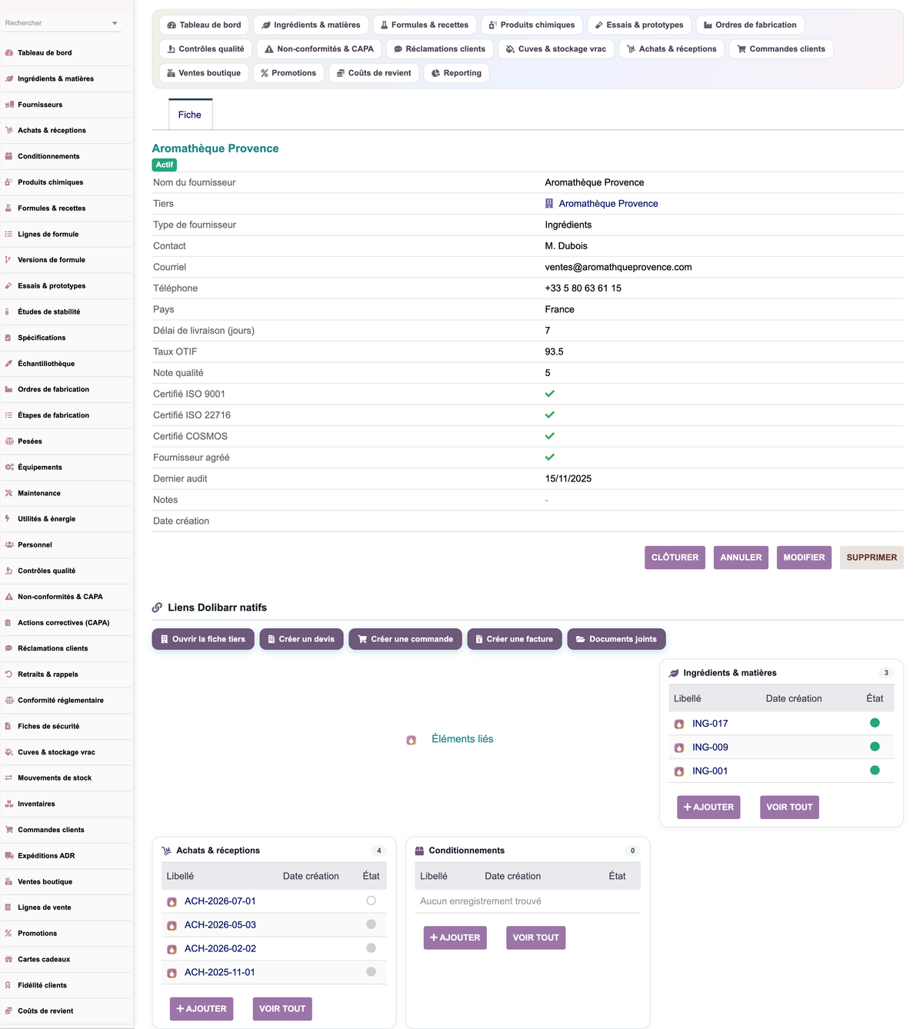Click the Formules & recettes flask icon in sidebar
This screenshot has height=1029, width=923.
[x=9, y=208]
